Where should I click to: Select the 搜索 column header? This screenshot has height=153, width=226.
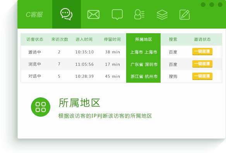173,39
